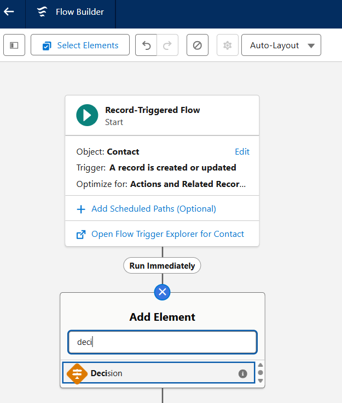
Task: Click the Run Immediately path label
Action: (x=162, y=266)
